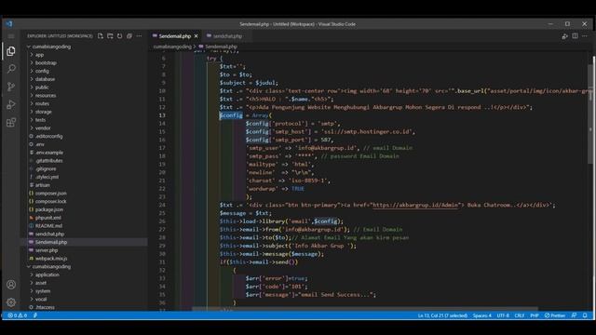Click cumabisangoding in breadcrumb

[x=172, y=47]
